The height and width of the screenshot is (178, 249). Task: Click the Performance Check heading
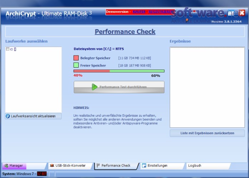pos(125,32)
